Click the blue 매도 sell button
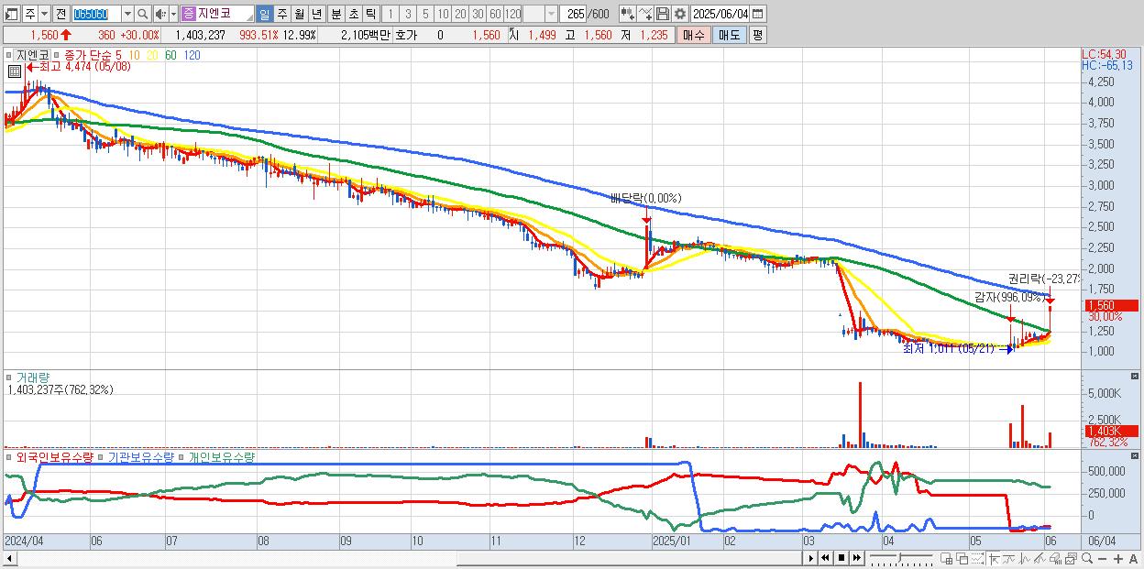Image resolution: width=1144 pixels, height=569 pixels. [x=729, y=35]
